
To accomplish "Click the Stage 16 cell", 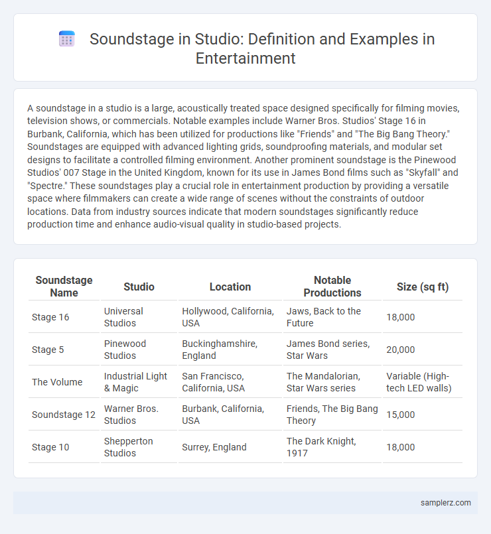I will (x=64, y=317).
